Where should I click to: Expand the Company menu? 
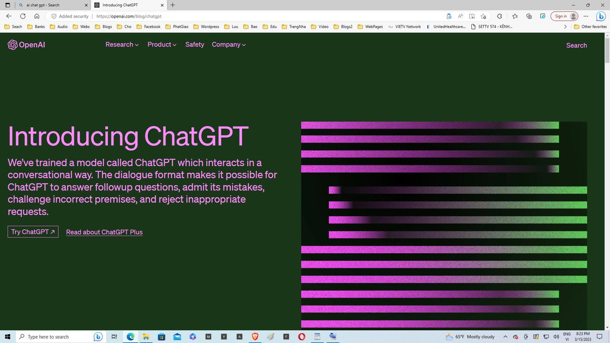pos(229,44)
